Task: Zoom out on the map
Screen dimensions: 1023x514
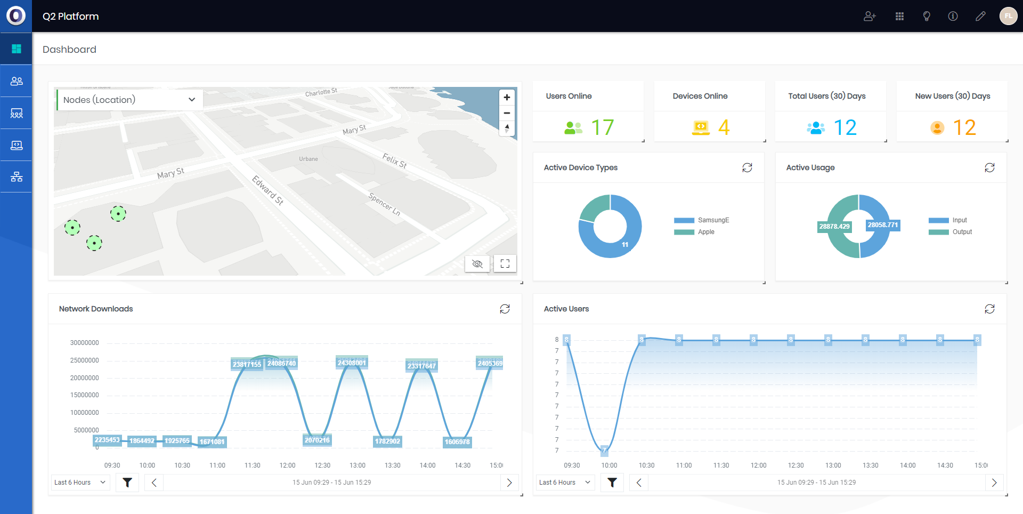Action: click(x=507, y=113)
